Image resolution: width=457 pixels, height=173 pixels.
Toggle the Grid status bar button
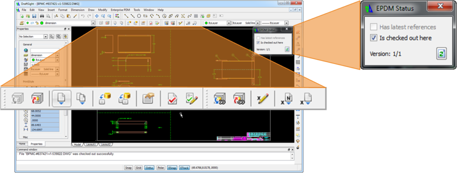[138, 168]
